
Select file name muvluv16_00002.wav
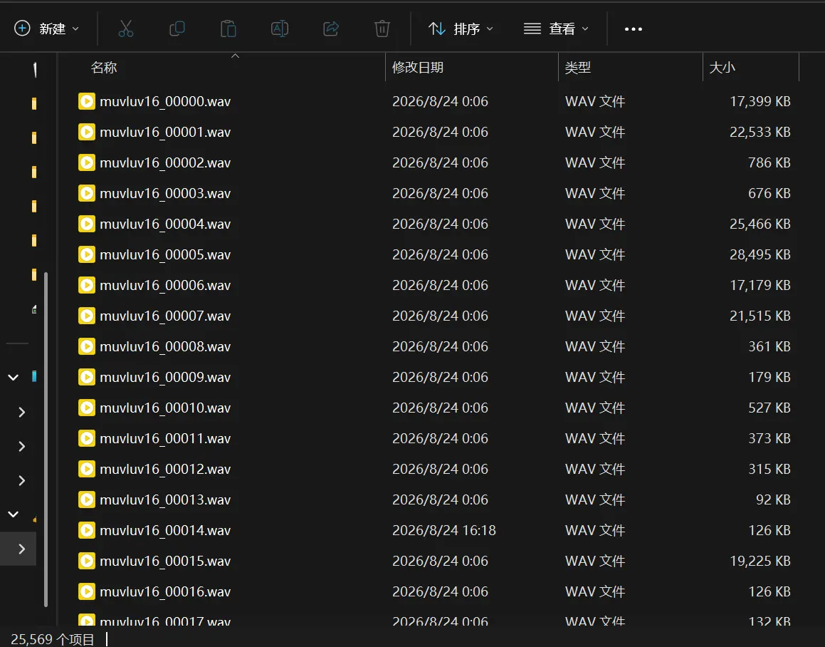[x=165, y=162]
